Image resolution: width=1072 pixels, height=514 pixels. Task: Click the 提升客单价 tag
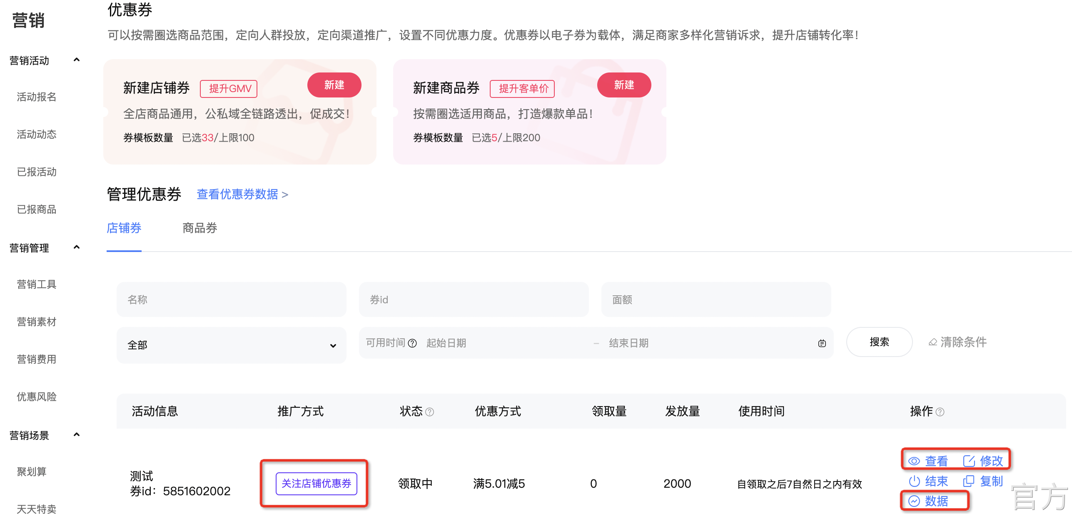coord(522,89)
